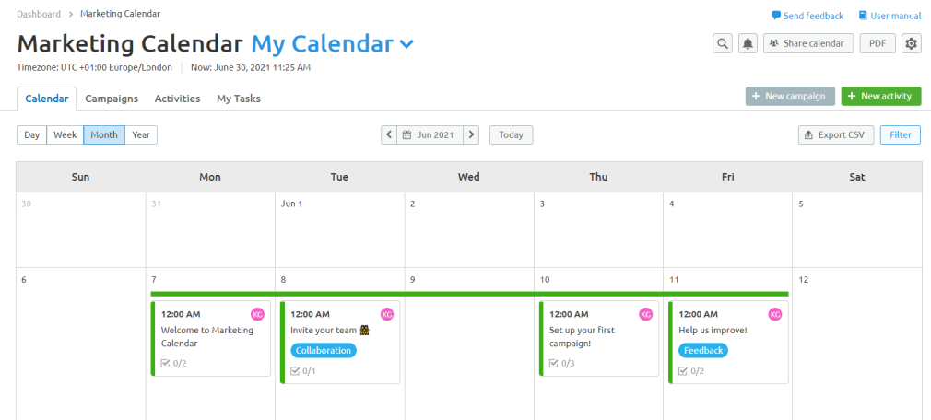
Task: Open the Jun 2021 date picker
Action: coord(430,134)
